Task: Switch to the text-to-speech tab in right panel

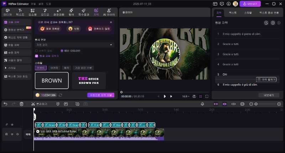Action: [269, 13]
